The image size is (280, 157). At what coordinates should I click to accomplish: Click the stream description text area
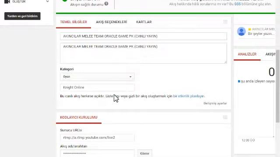tap(143, 53)
